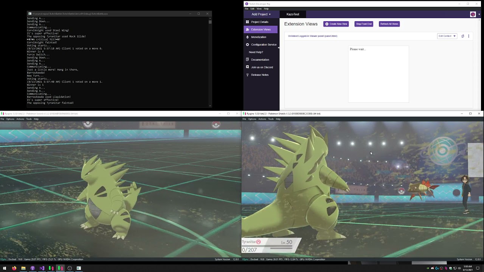Open Windows Security shield tray icon
The height and width of the screenshot is (272, 484).
(450, 268)
